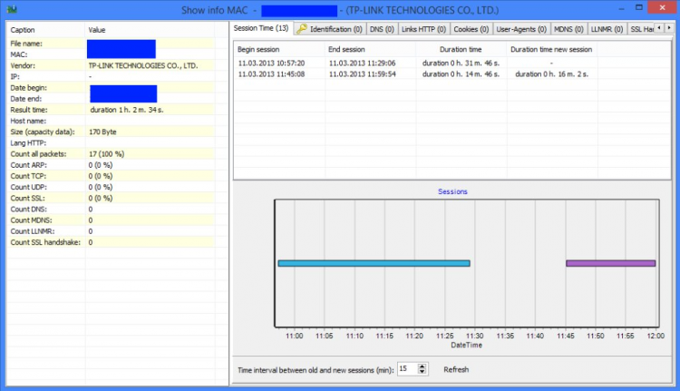This screenshot has width=680, height=391.
Task: Click the Size value 170 Byte
Action: (x=102, y=132)
